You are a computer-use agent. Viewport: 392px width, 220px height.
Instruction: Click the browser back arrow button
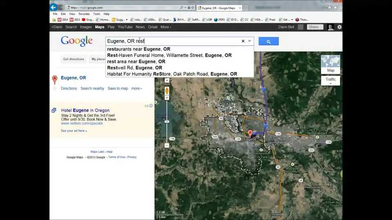(x=53, y=7)
